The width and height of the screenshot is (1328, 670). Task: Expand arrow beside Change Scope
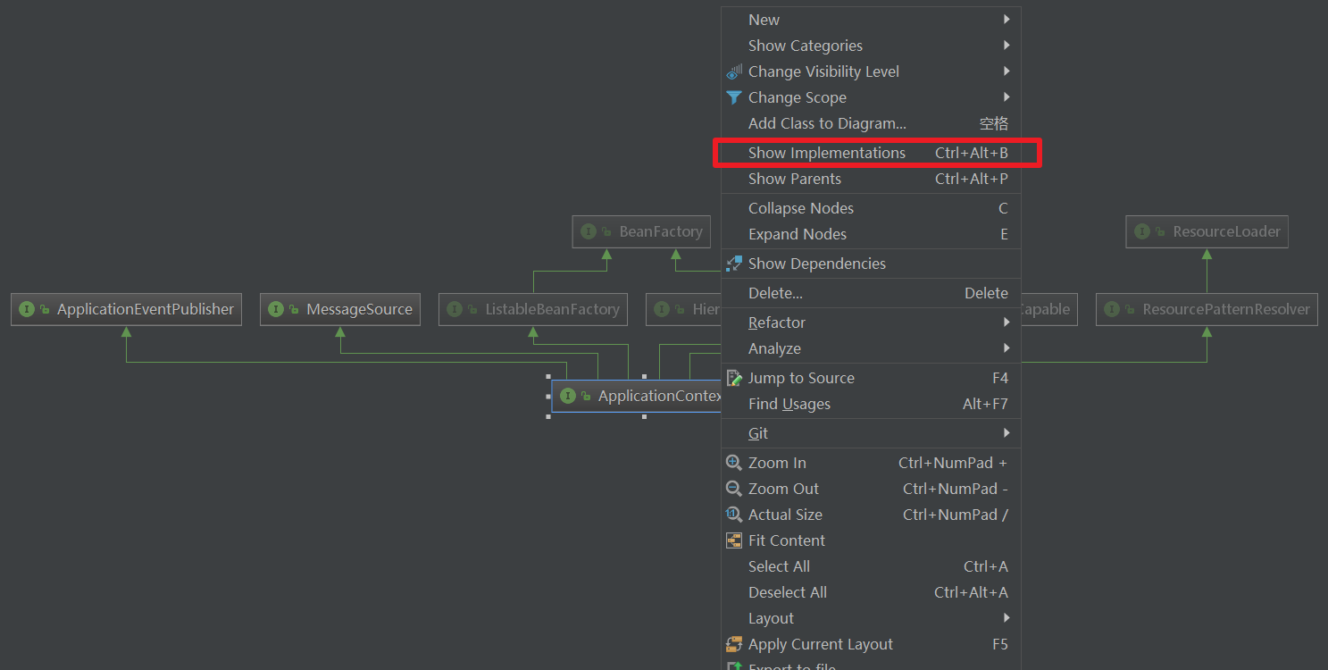coord(1006,96)
